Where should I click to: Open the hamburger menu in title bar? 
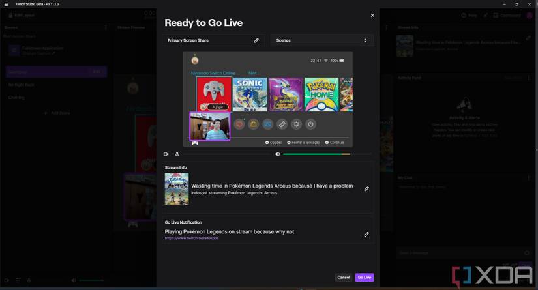[6, 4]
